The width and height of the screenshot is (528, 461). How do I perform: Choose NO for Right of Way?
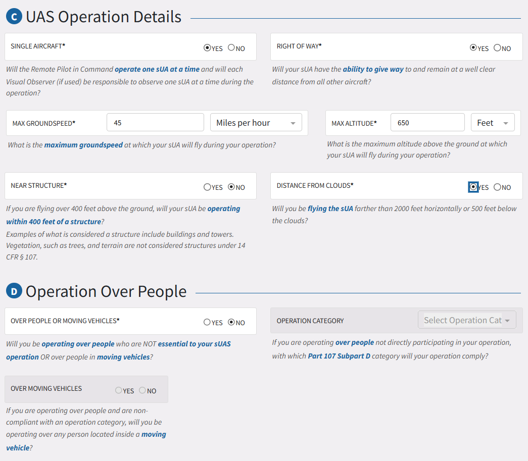click(x=497, y=48)
